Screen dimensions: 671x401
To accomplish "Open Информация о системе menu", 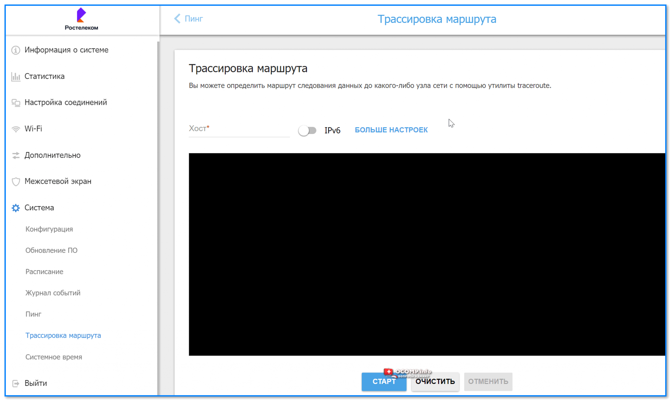I will [x=66, y=50].
